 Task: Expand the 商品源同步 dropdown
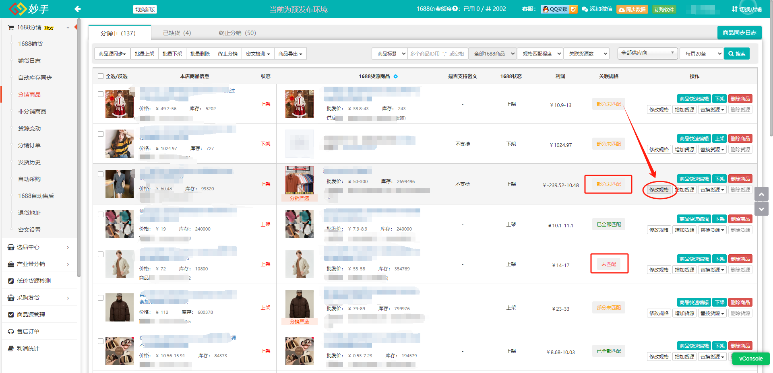coord(112,54)
